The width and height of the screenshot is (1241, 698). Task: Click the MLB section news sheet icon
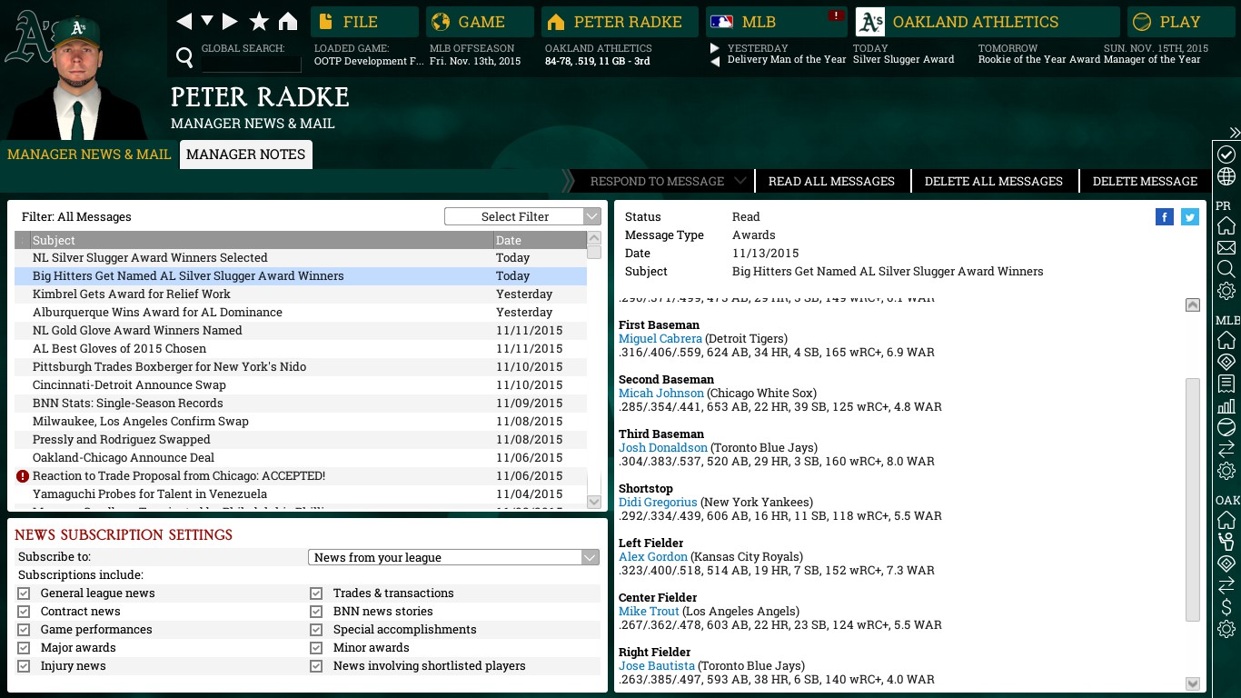pyautogui.click(x=1226, y=384)
